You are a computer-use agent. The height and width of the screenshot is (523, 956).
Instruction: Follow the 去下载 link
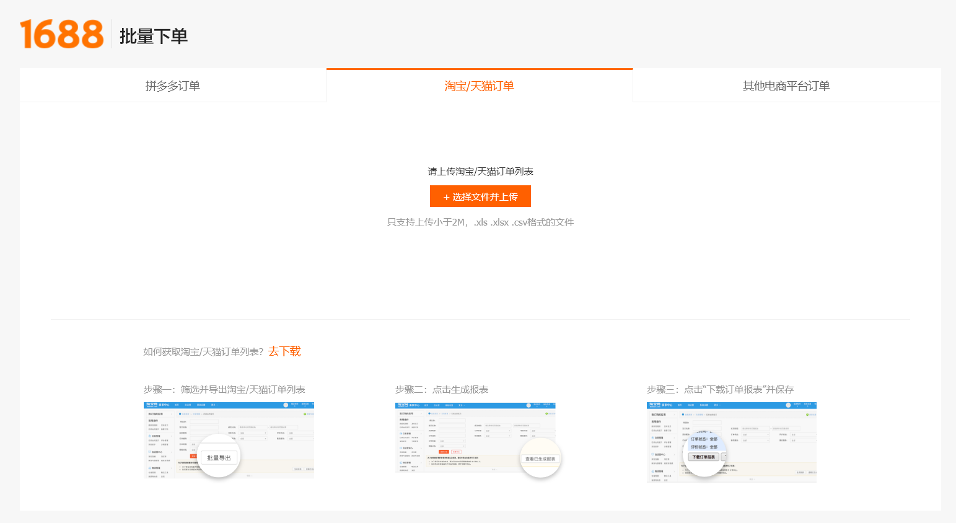[x=284, y=351]
